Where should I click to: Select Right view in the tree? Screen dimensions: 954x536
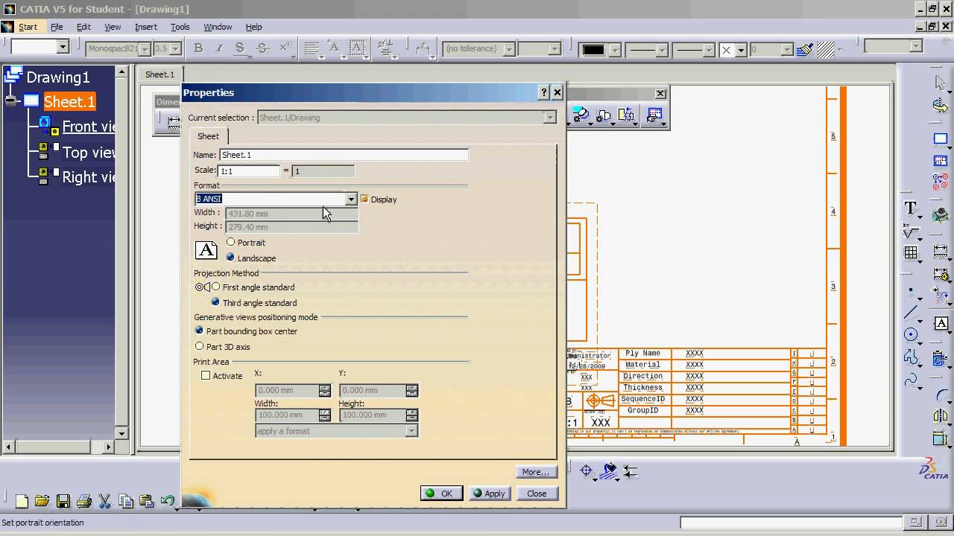pos(88,177)
